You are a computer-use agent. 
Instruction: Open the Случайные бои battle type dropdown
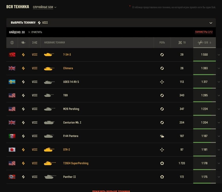coord(45,7)
